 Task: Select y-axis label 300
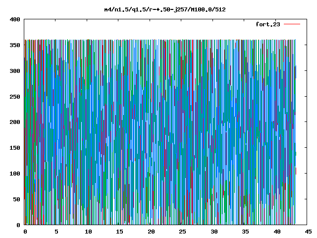(15, 71)
